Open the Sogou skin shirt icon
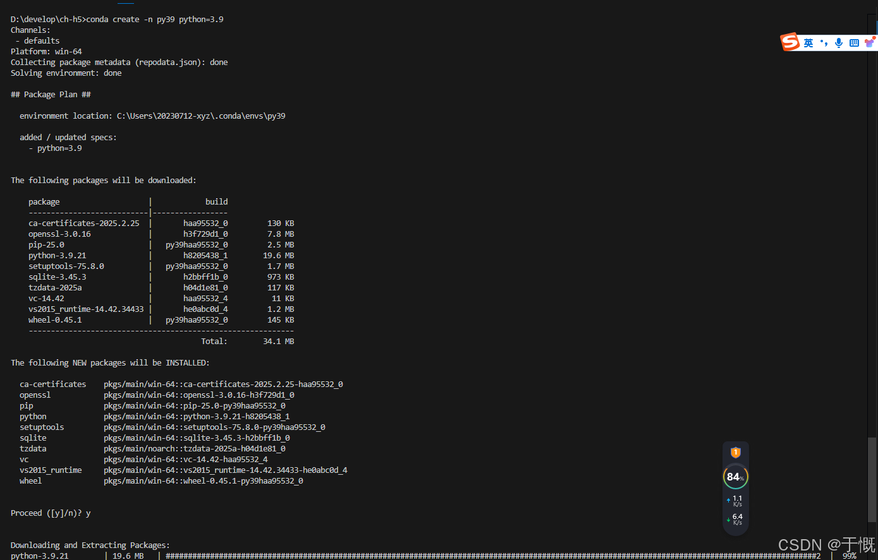The height and width of the screenshot is (560, 878). [x=870, y=42]
